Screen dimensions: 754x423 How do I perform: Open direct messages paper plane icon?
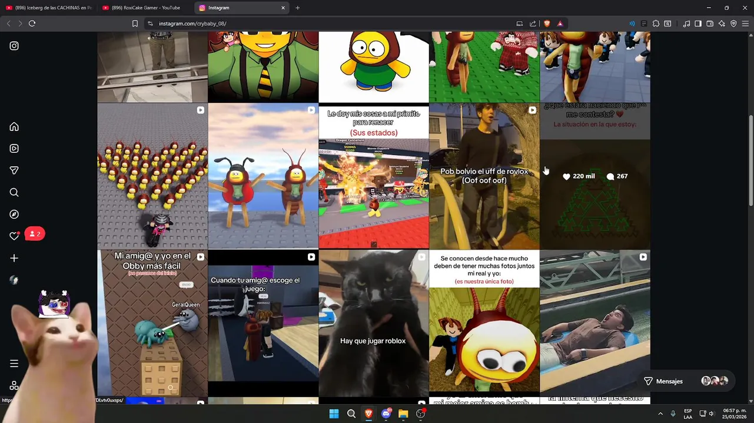(14, 170)
